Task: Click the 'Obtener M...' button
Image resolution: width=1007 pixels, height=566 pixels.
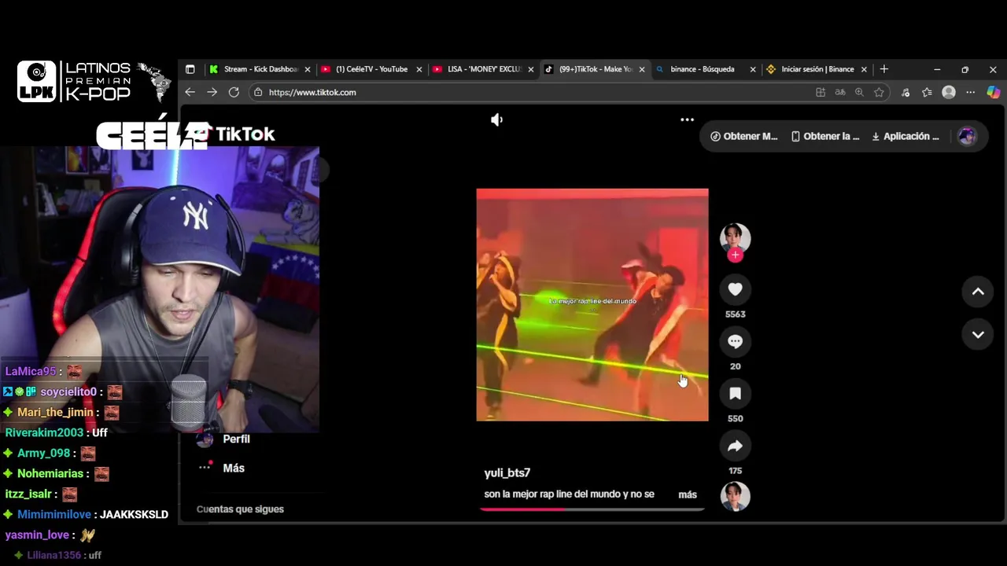Action: tap(744, 136)
